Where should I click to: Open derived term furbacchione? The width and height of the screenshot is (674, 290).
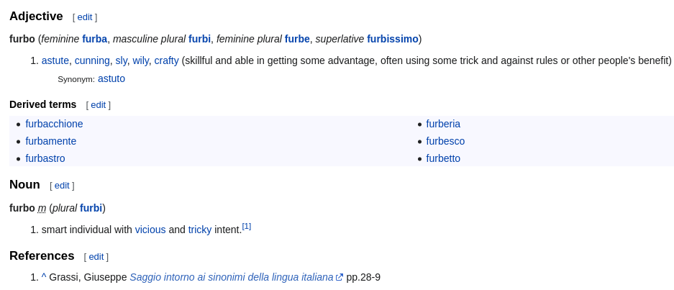point(54,124)
